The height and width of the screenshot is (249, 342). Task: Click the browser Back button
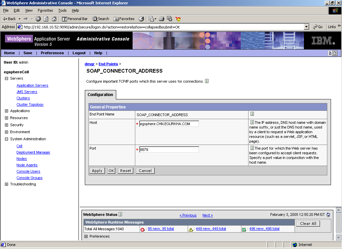coord(9,19)
